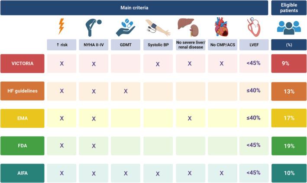This screenshot has width=307, height=183.
Task: Click the green FDA row label
Action: 22,145
